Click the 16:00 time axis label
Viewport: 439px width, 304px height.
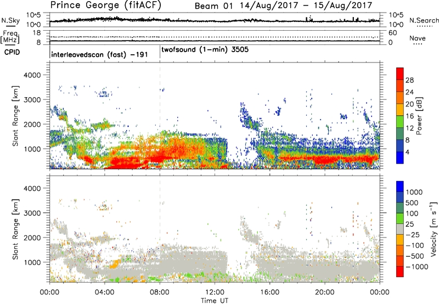pyautogui.click(x=269, y=292)
